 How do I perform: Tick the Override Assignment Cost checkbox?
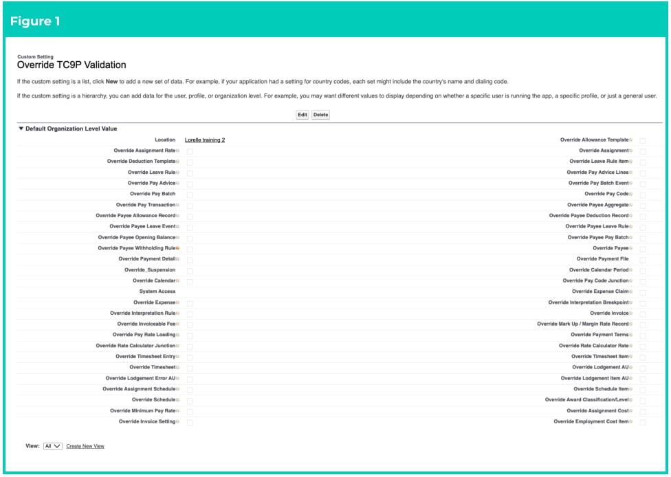pyautogui.click(x=643, y=412)
